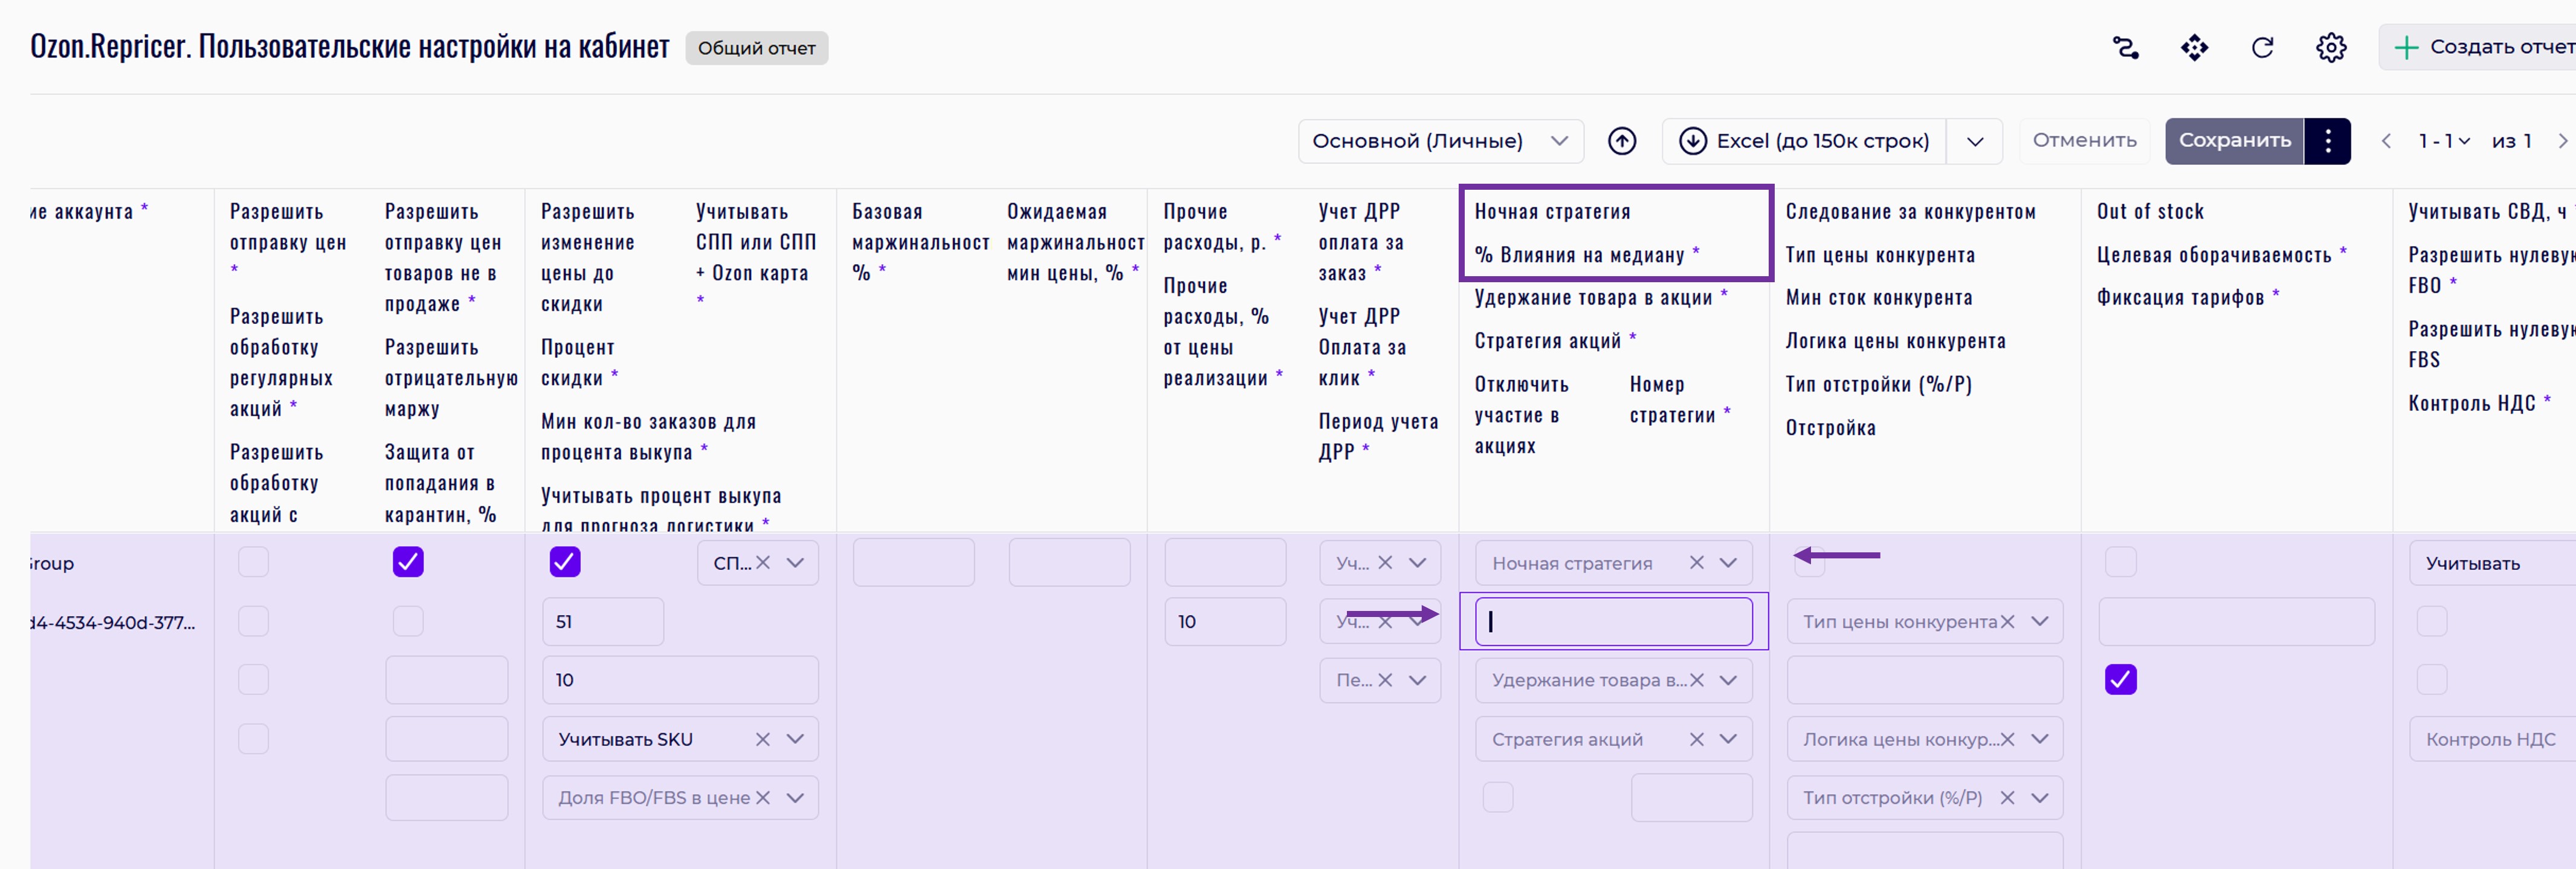Expand Стратегия акций dropdown
2576x869 pixels.
tap(1728, 739)
